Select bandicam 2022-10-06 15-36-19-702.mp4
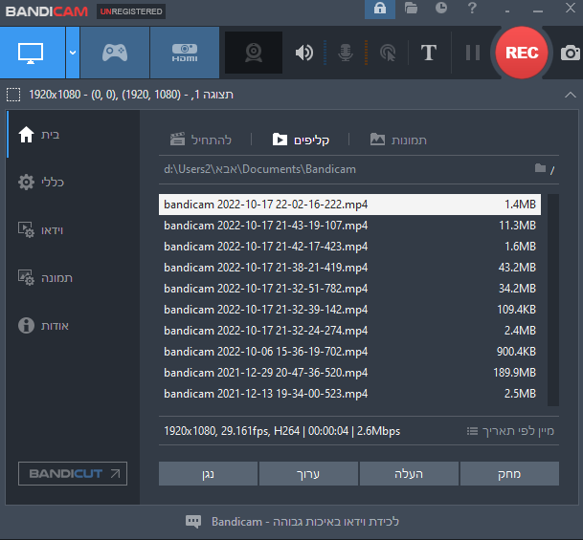This screenshot has height=540, width=583. 349,352
